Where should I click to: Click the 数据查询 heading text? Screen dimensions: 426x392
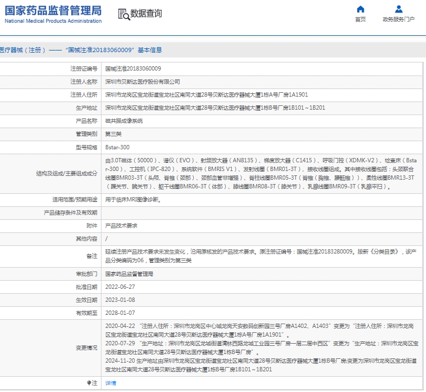point(146,14)
